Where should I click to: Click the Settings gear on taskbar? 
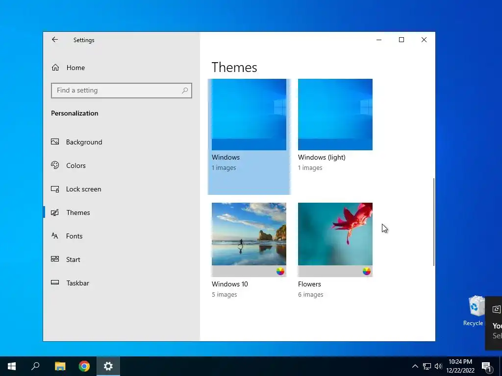coord(108,366)
